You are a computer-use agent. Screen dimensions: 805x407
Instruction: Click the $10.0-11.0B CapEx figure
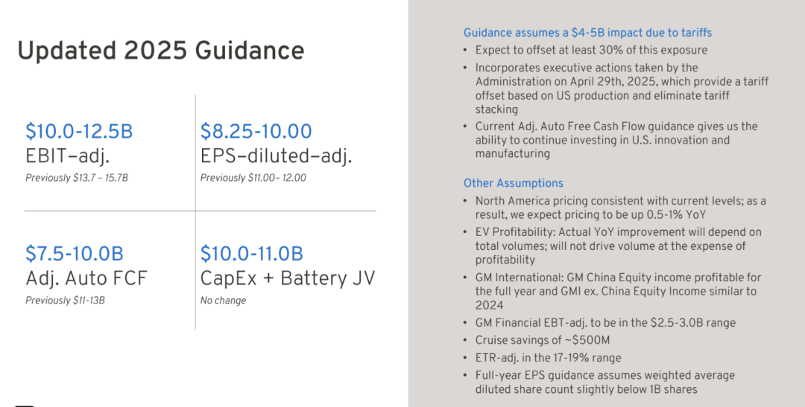pos(252,254)
